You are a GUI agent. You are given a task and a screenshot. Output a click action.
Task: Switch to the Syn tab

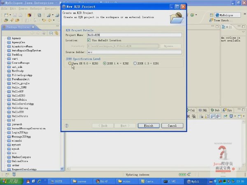[x=227, y=110]
